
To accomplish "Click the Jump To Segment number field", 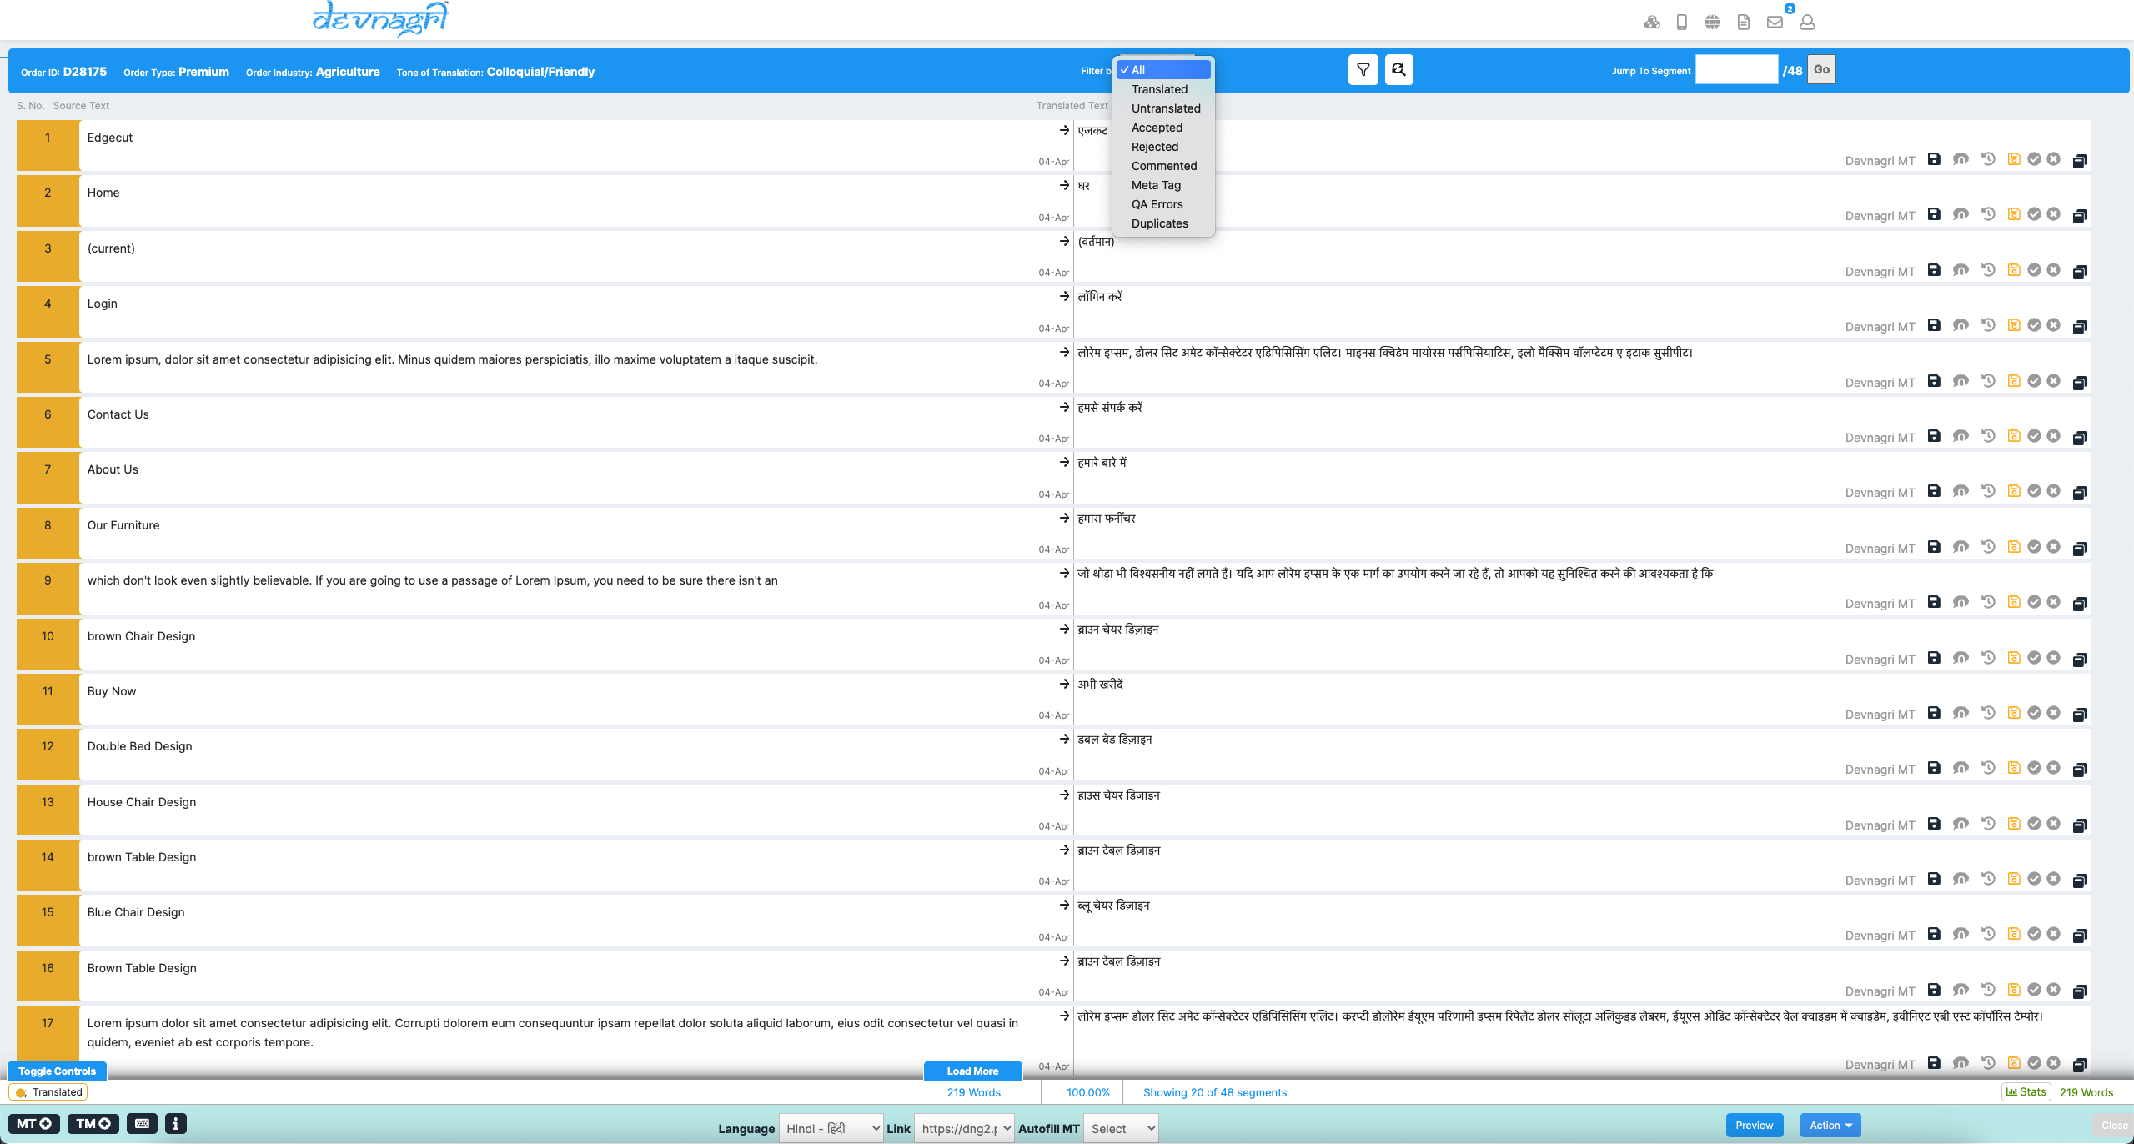I will pyautogui.click(x=1736, y=70).
